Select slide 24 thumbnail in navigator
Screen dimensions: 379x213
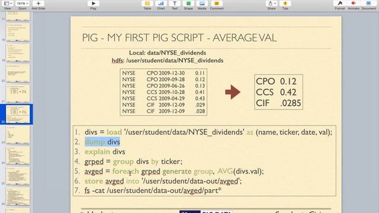(x=18, y=155)
